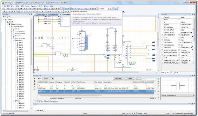Click the Multi net connection toolbar icon
The width and height of the screenshot is (198, 116).
click(70, 9)
